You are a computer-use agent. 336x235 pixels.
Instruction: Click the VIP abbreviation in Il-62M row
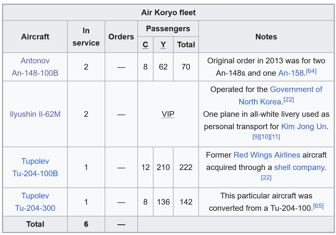[x=168, y=114]
